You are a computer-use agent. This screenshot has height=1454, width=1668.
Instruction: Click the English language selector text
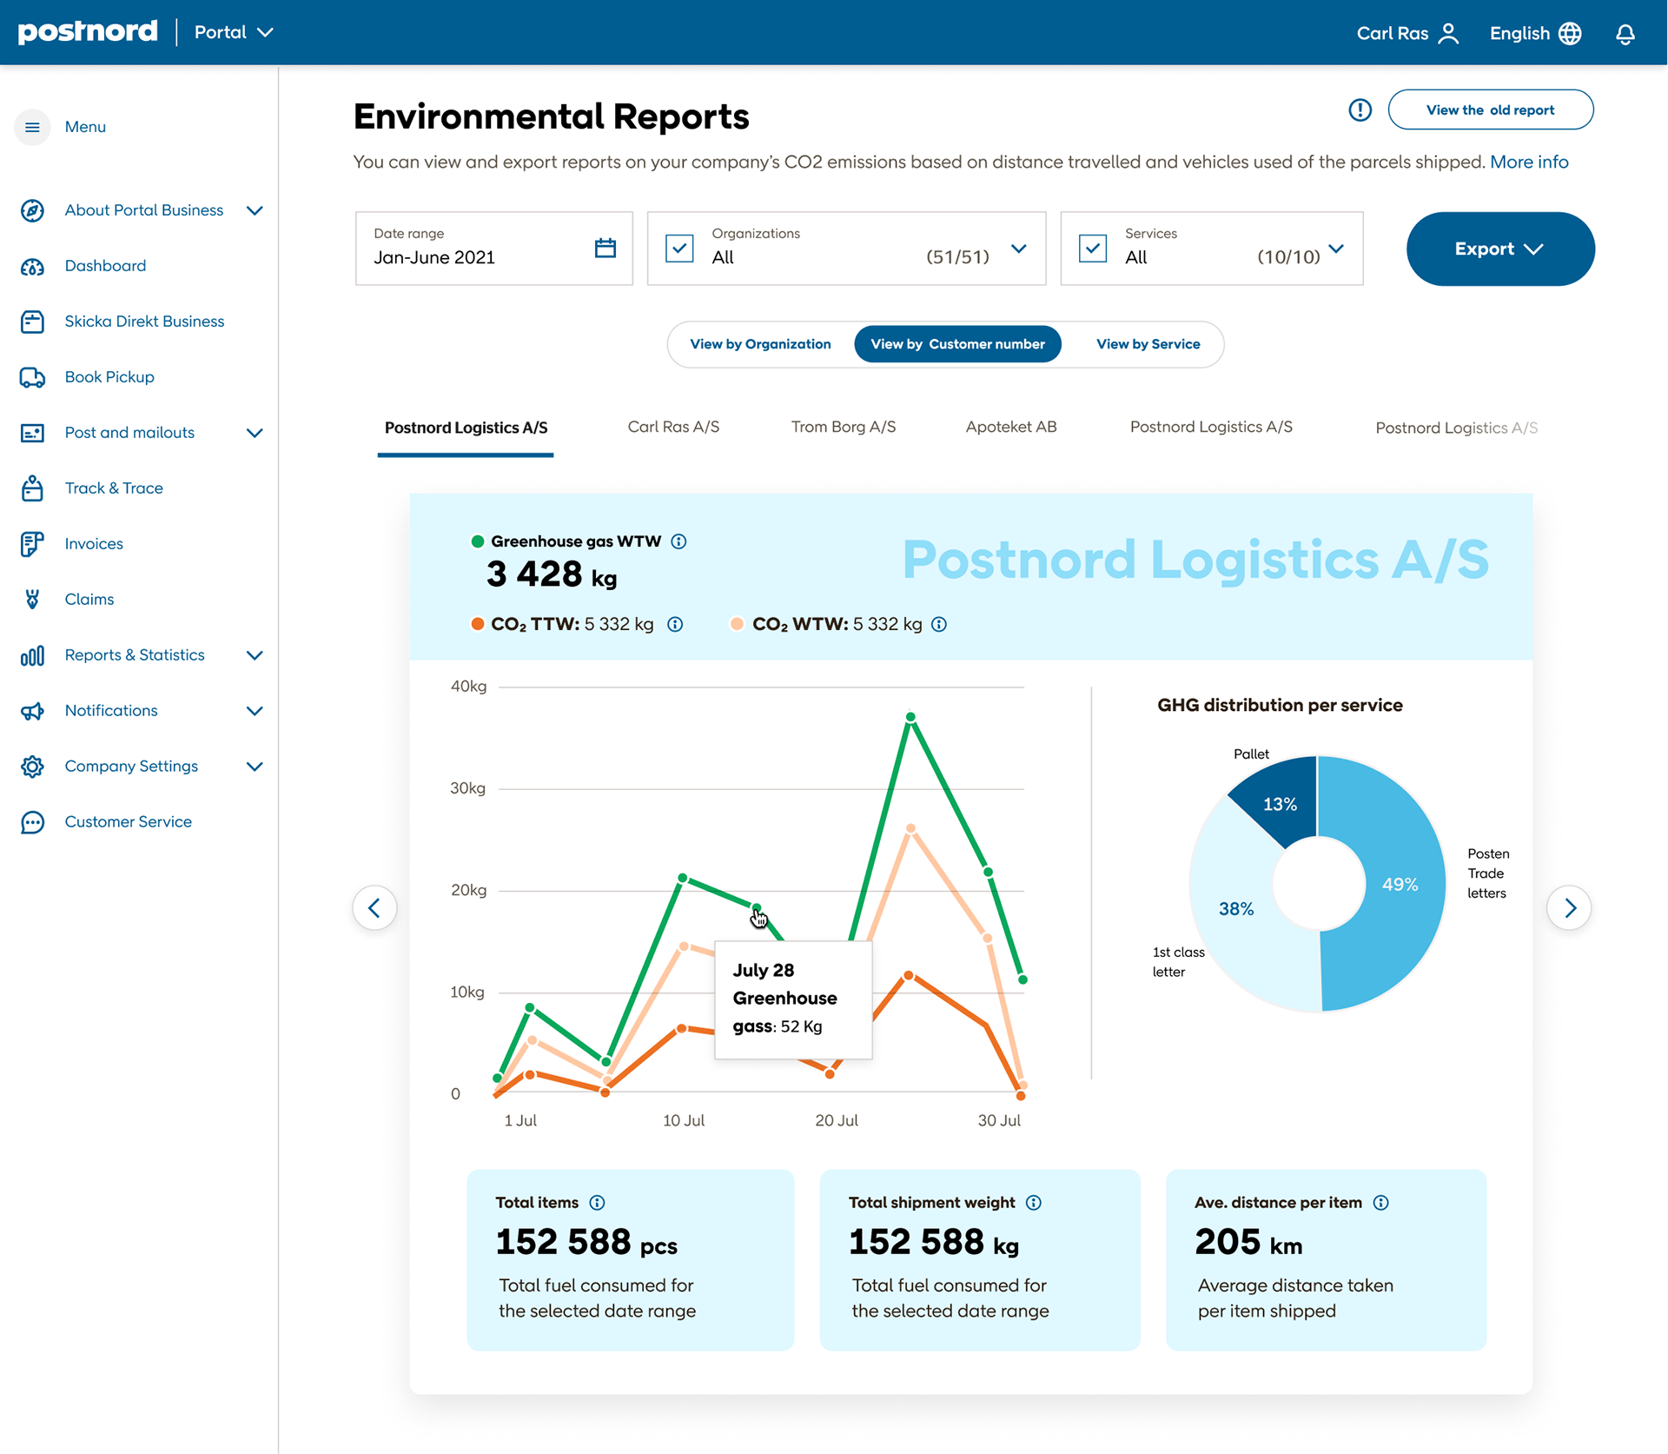(x=1519, y=33)
